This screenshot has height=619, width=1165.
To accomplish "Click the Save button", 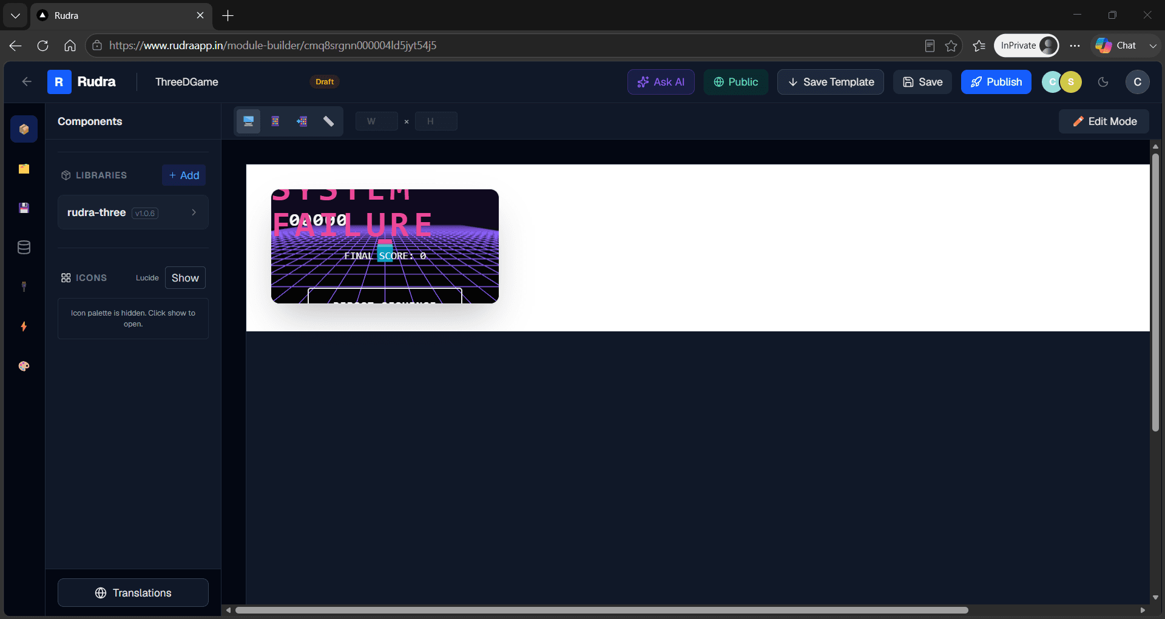I will click(922, 82).
